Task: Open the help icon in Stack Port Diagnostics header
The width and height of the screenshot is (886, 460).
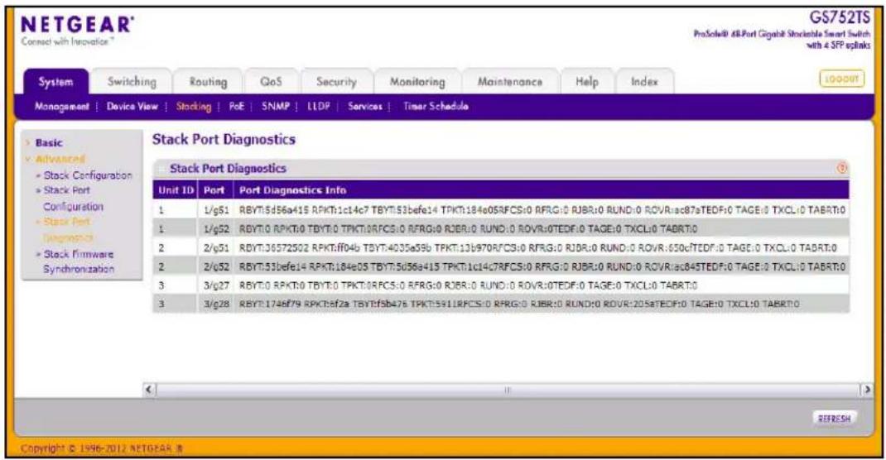Action: (842, 168)
